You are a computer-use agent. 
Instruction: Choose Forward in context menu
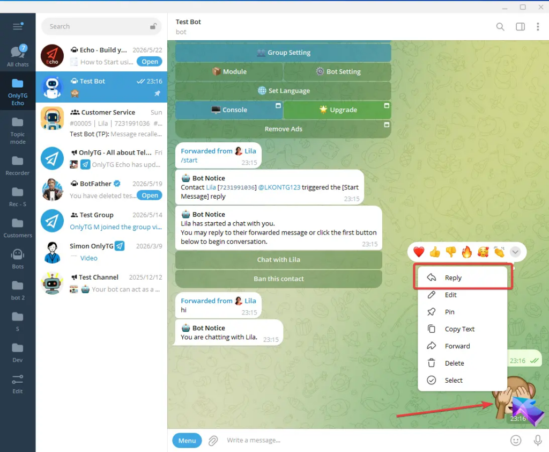pos(462,346)
